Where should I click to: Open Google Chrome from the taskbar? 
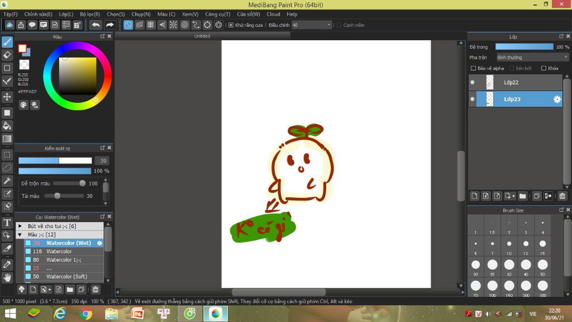[x=85, y=314]
